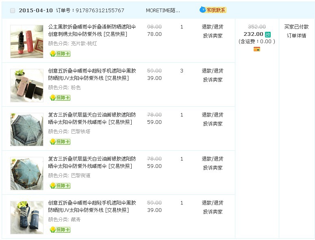Click 投诉卖家 for 巴黎铁塔 item
This screenshot has width=315, height=240.
213,123
